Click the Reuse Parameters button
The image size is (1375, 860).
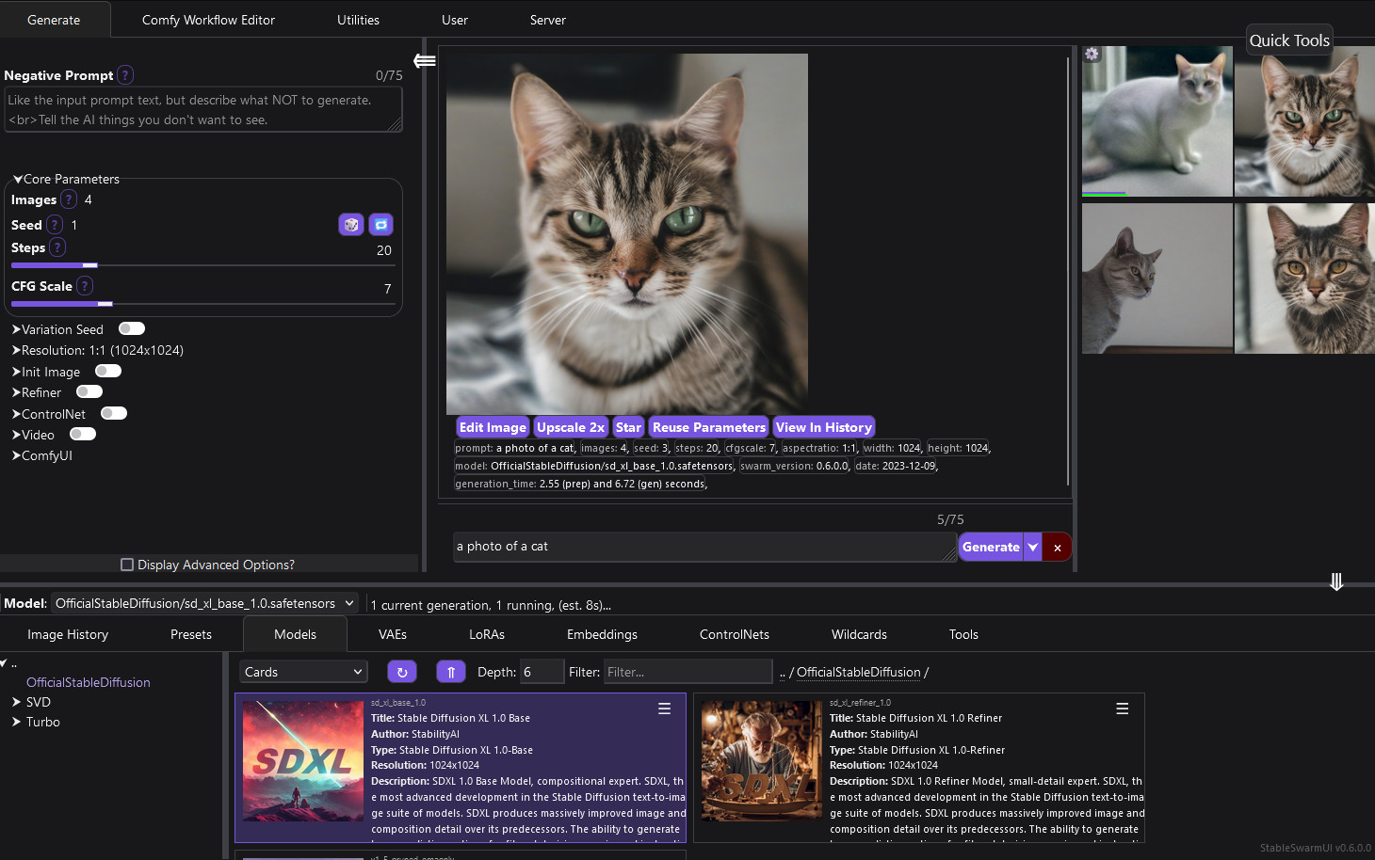[x=708, y=427]
